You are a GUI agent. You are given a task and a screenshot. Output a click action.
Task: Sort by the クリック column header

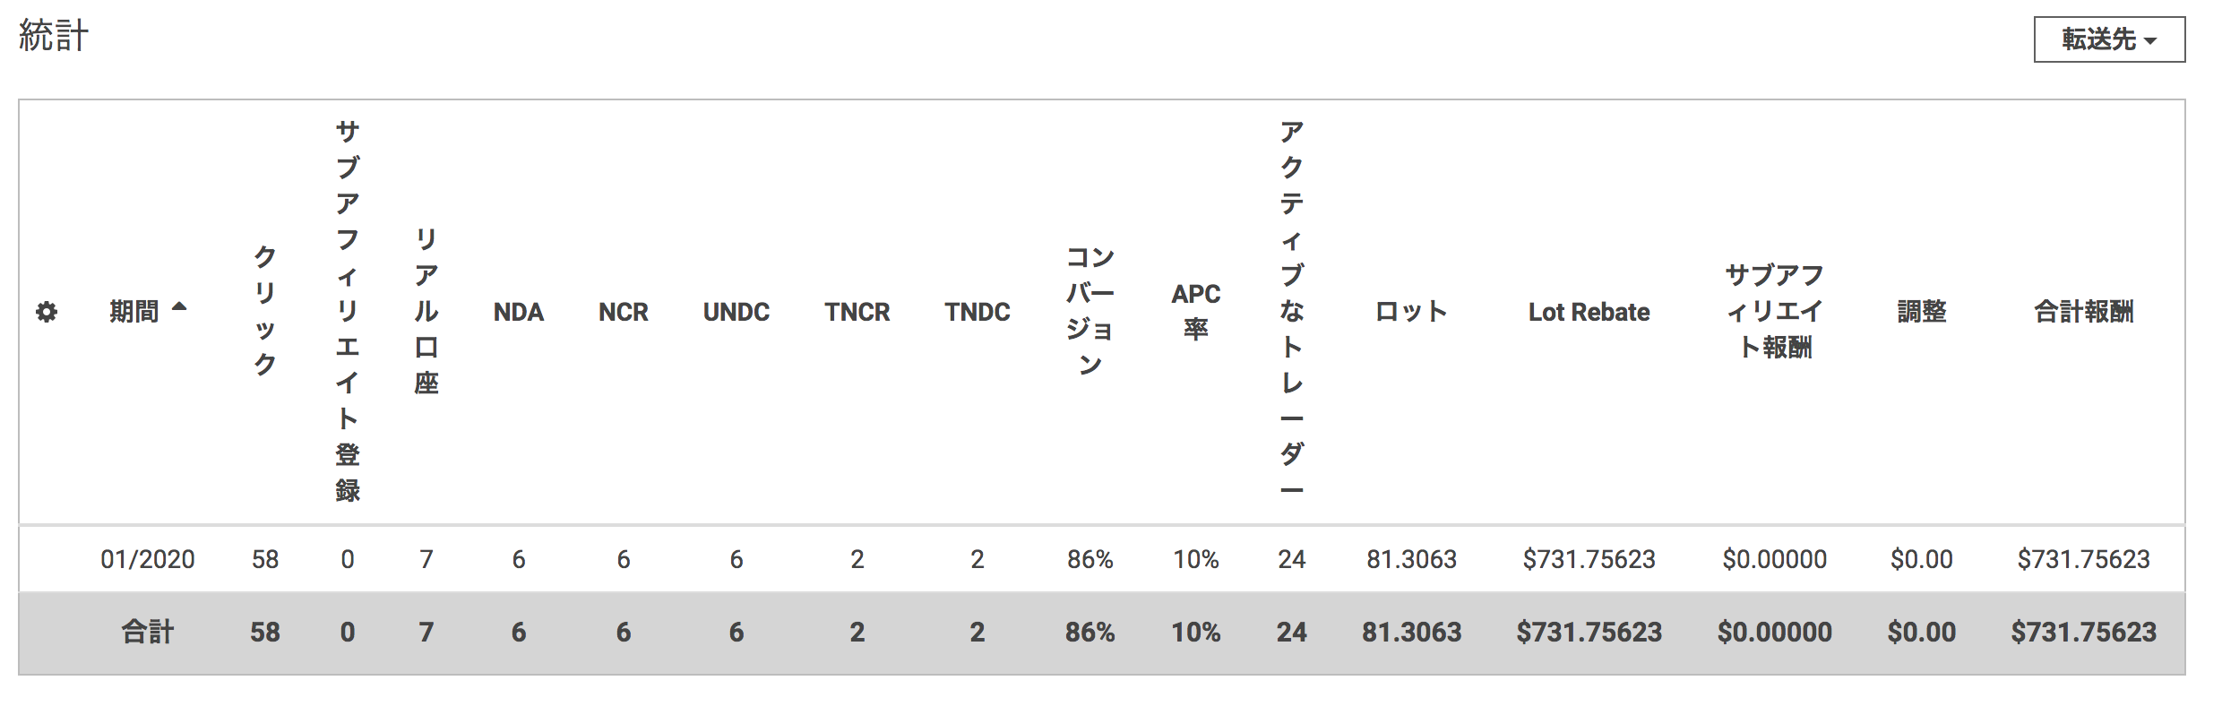click(264, 310)
